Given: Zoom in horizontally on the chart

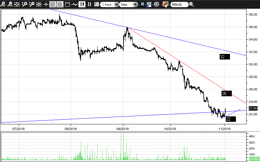Looking at the screenshot, I should coord(3,4).
